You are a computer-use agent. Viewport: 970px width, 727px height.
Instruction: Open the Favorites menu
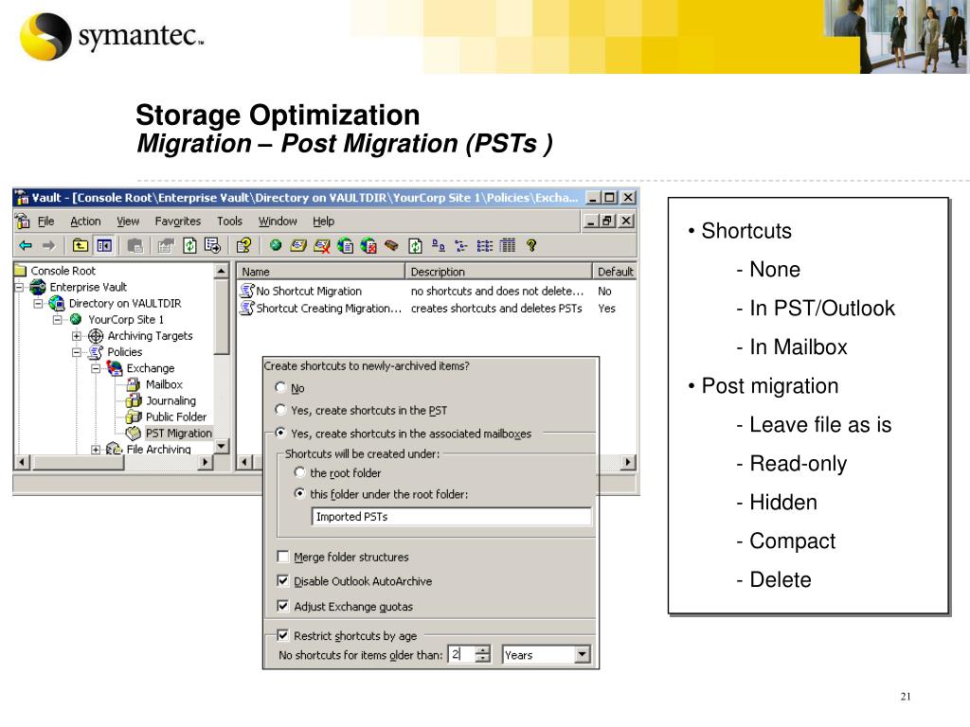pyautogui.click(x=177, y=222)
